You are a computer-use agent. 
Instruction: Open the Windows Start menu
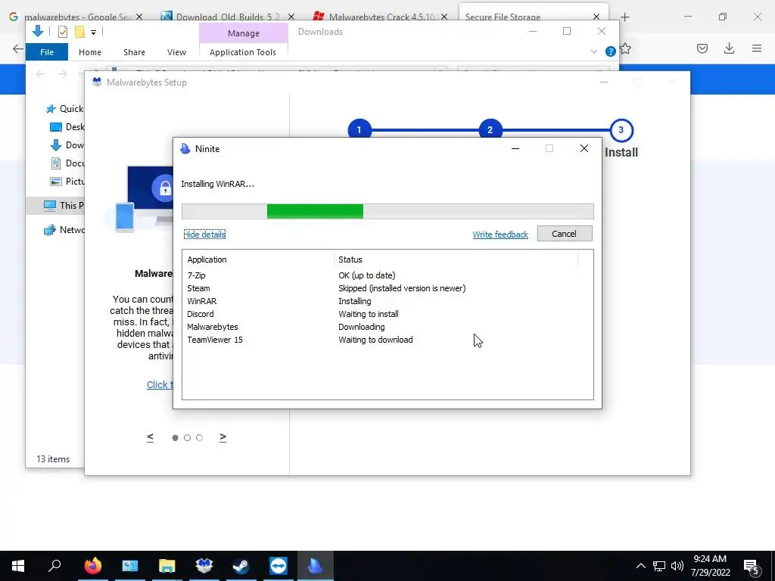coord(18,566)
